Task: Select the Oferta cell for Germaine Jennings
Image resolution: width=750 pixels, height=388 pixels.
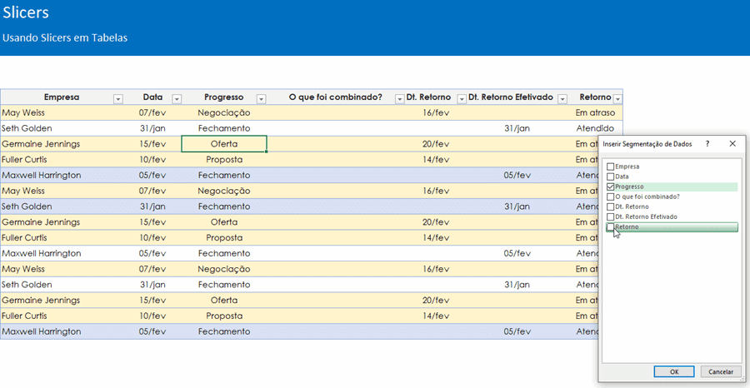Action: point(224,144)
